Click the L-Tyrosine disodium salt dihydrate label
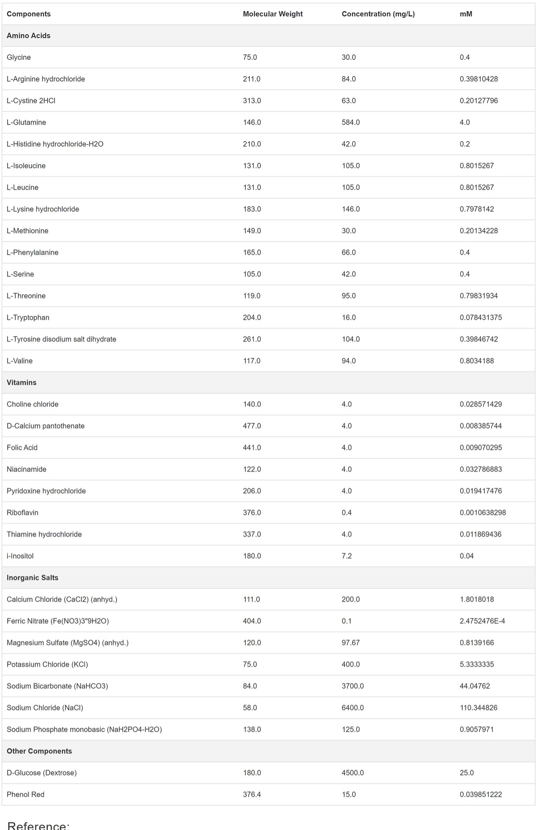Screen dimensions: 536x830 [x=61, y=339]
